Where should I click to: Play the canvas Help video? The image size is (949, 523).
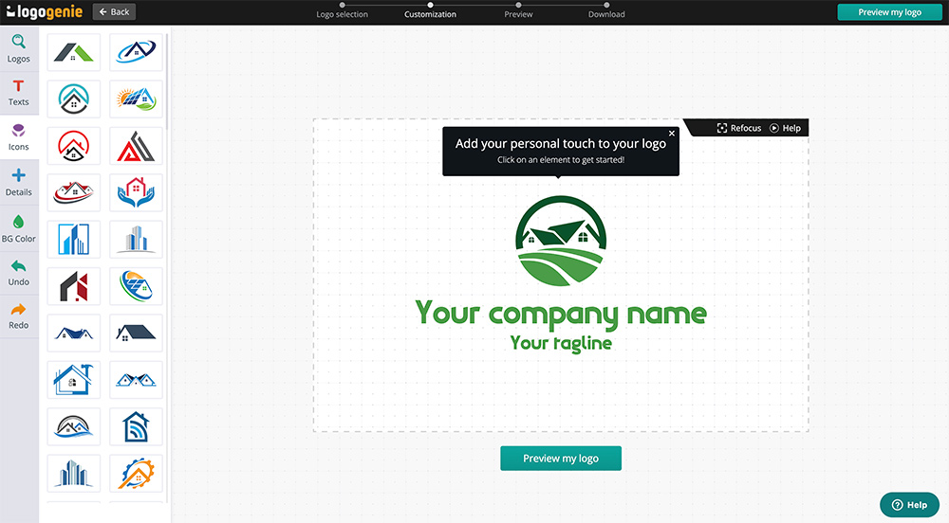[785, 128]
